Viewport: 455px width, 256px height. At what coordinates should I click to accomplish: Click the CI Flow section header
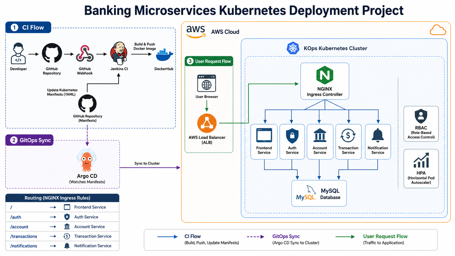click(x=28, y=27)
